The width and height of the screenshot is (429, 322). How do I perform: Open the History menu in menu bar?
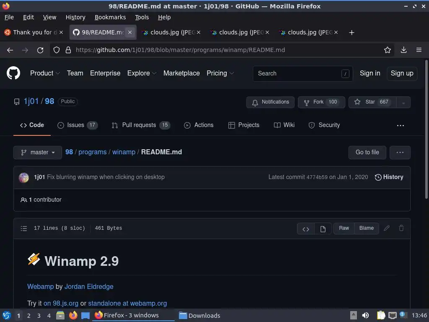pyautogui.click(x=75, y=17)
